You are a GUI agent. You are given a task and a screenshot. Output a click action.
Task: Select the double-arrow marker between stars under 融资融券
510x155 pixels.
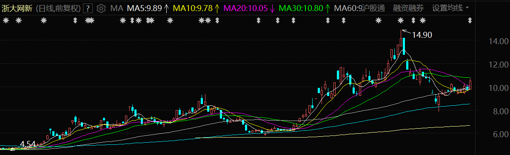coord(413,21)
